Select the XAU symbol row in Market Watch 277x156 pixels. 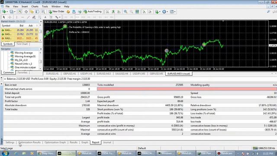[x=20, y=38]
